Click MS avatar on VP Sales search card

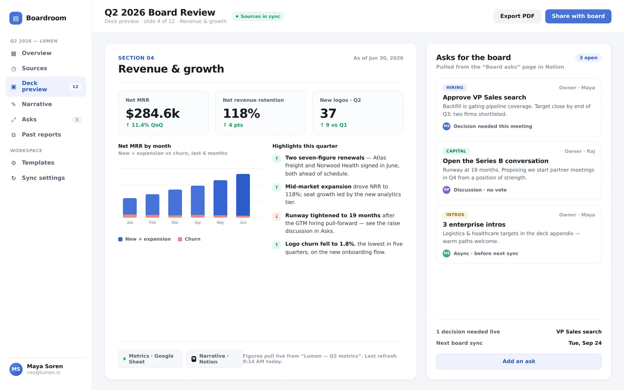(447, 126)
